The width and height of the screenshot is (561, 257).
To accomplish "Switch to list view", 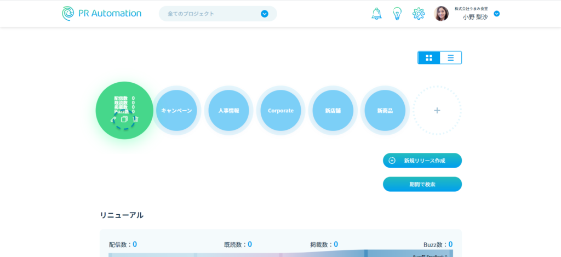I will click(450, 58).
